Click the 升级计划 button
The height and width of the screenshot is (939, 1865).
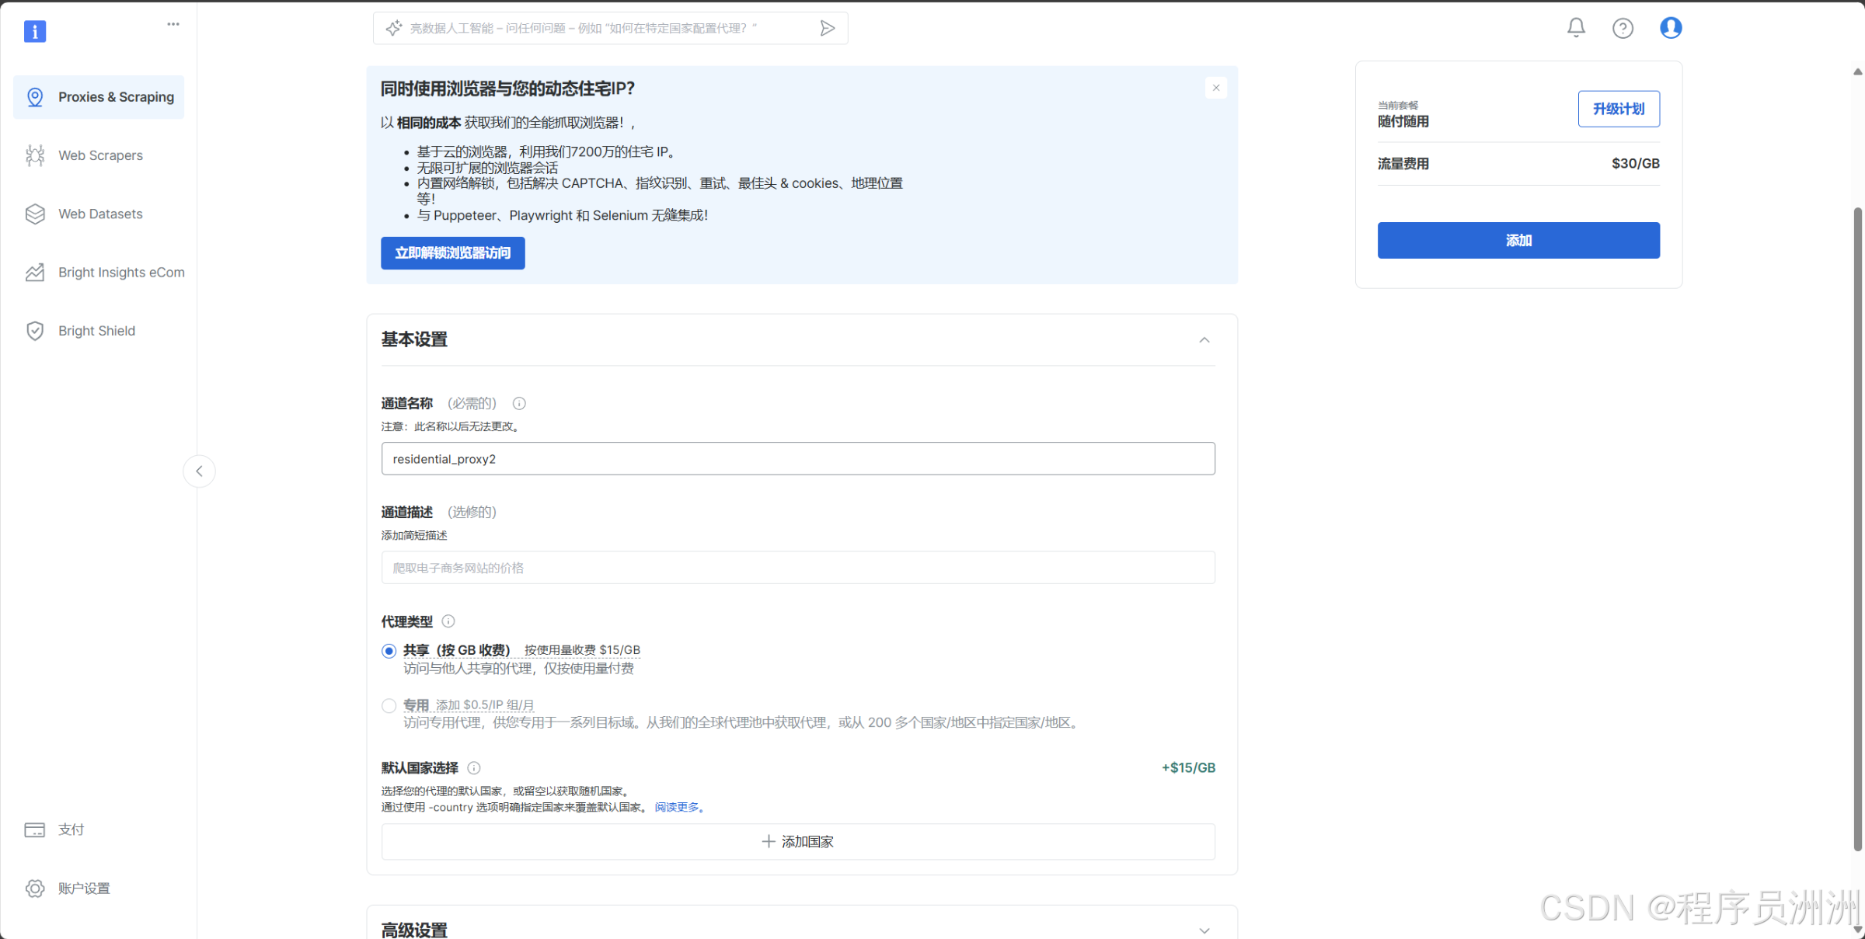(1618, 109)
